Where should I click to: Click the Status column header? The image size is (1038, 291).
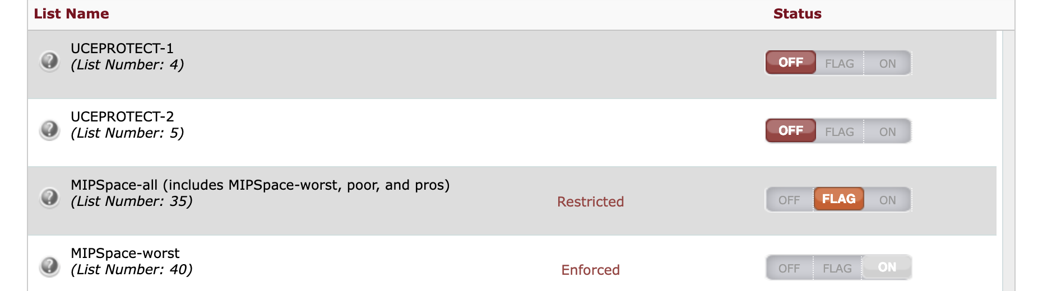[797, 14]
